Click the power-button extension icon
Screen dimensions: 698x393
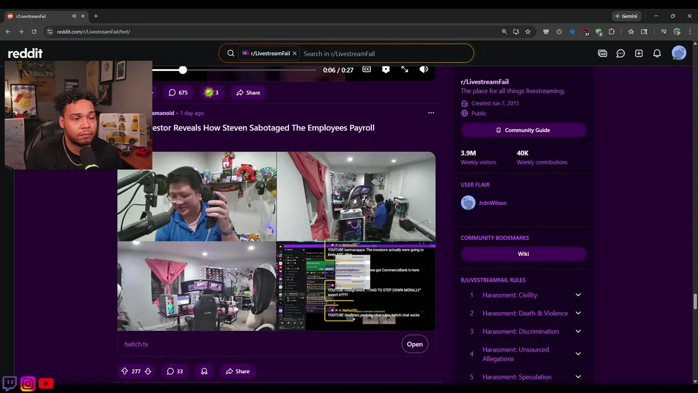559,32
